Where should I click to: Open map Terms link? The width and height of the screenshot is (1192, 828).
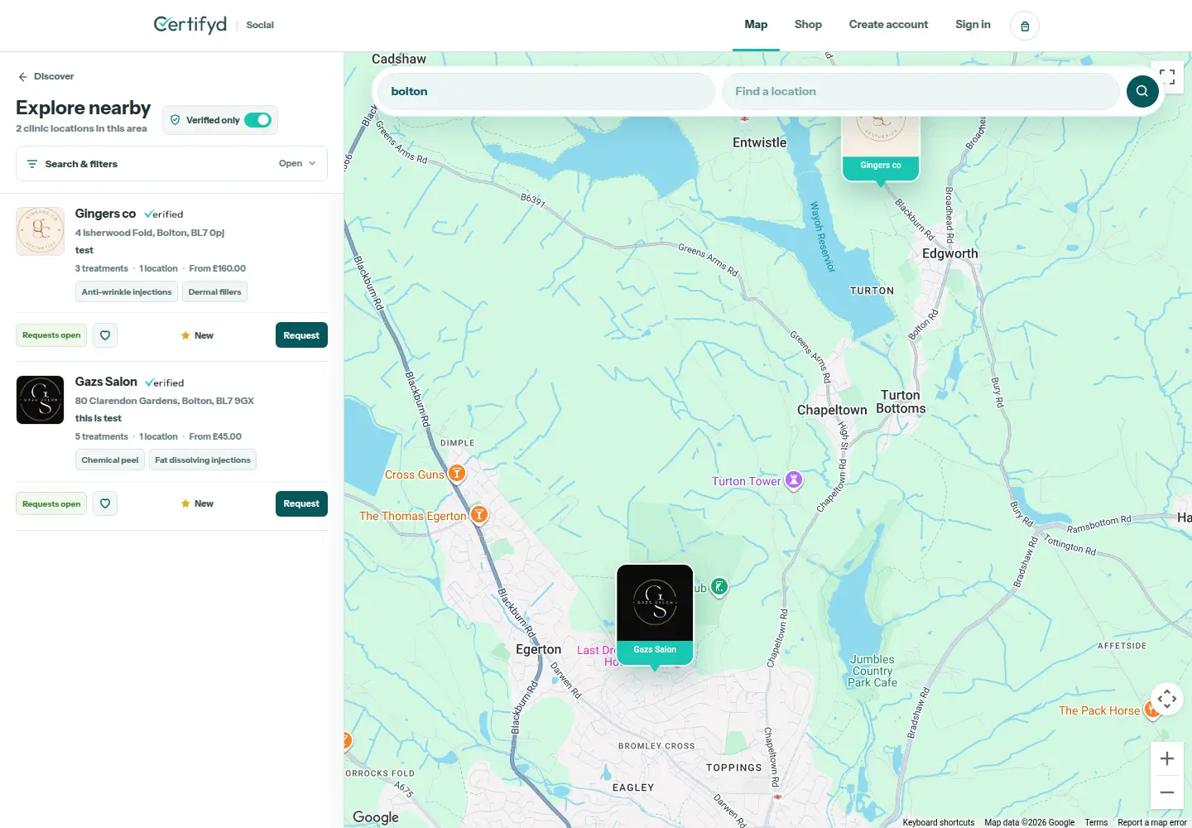point(1096,822)
